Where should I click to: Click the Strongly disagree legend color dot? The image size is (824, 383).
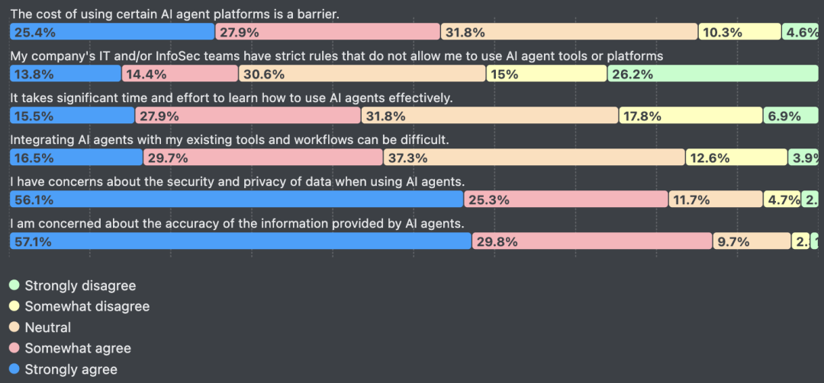tap(14, 286)
